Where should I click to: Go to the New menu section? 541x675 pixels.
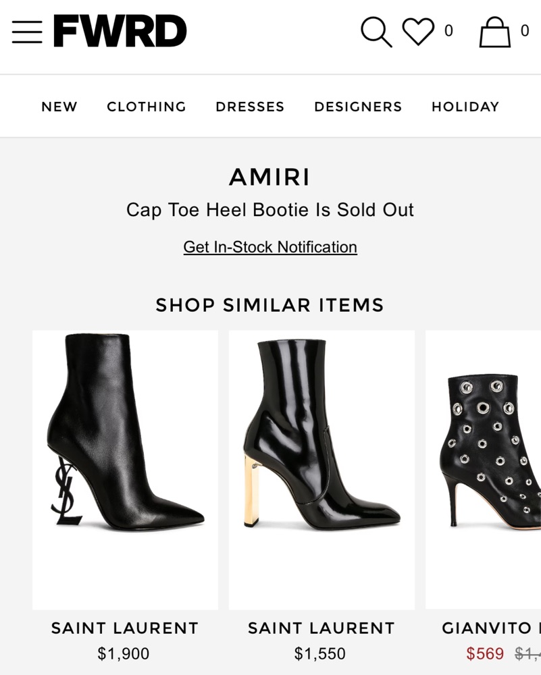pyautogui.click(x=59, y=107)
